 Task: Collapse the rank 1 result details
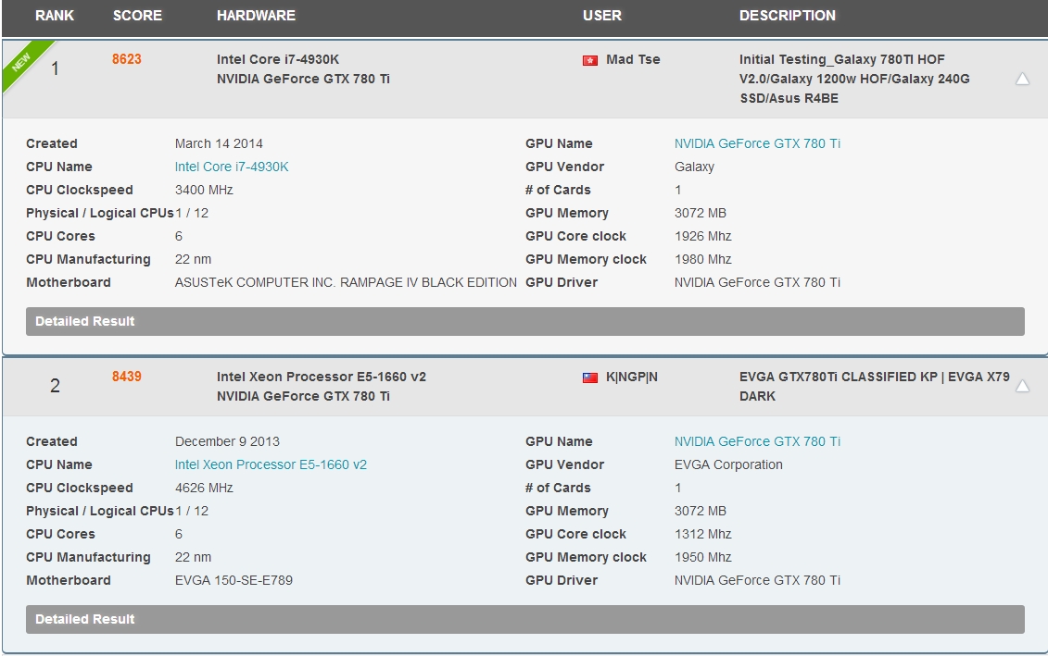(x=1022, y=80)
